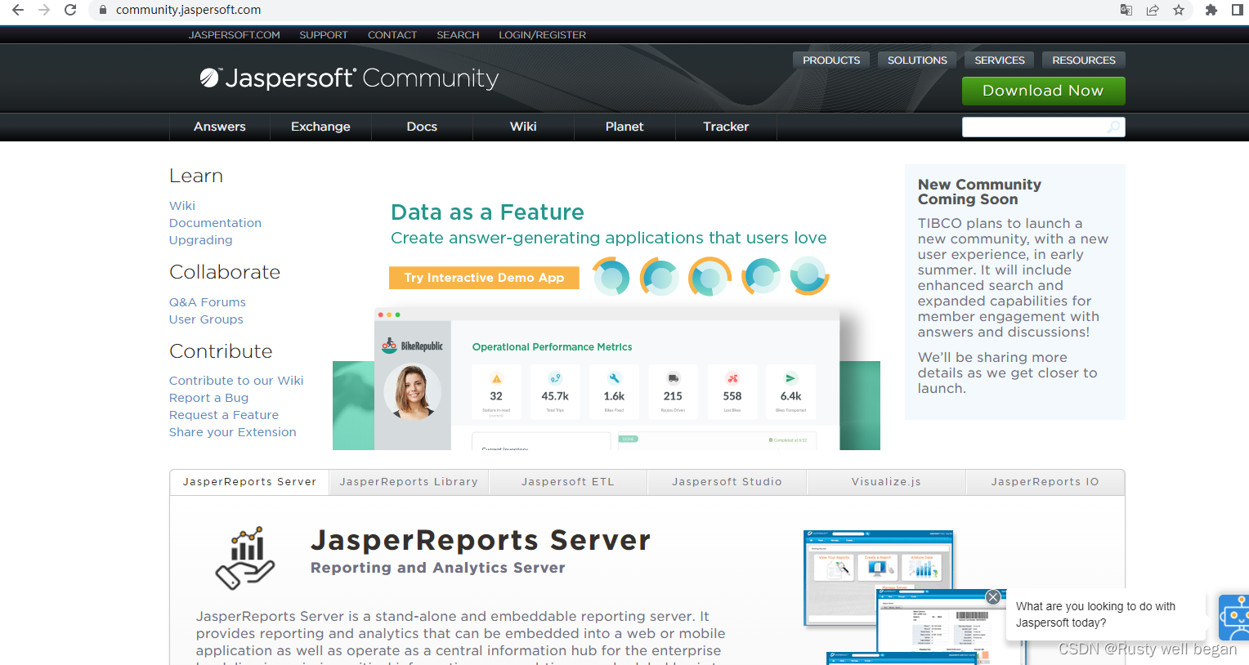Click the Jaspersoft Community logo

(x=349, y=78)
